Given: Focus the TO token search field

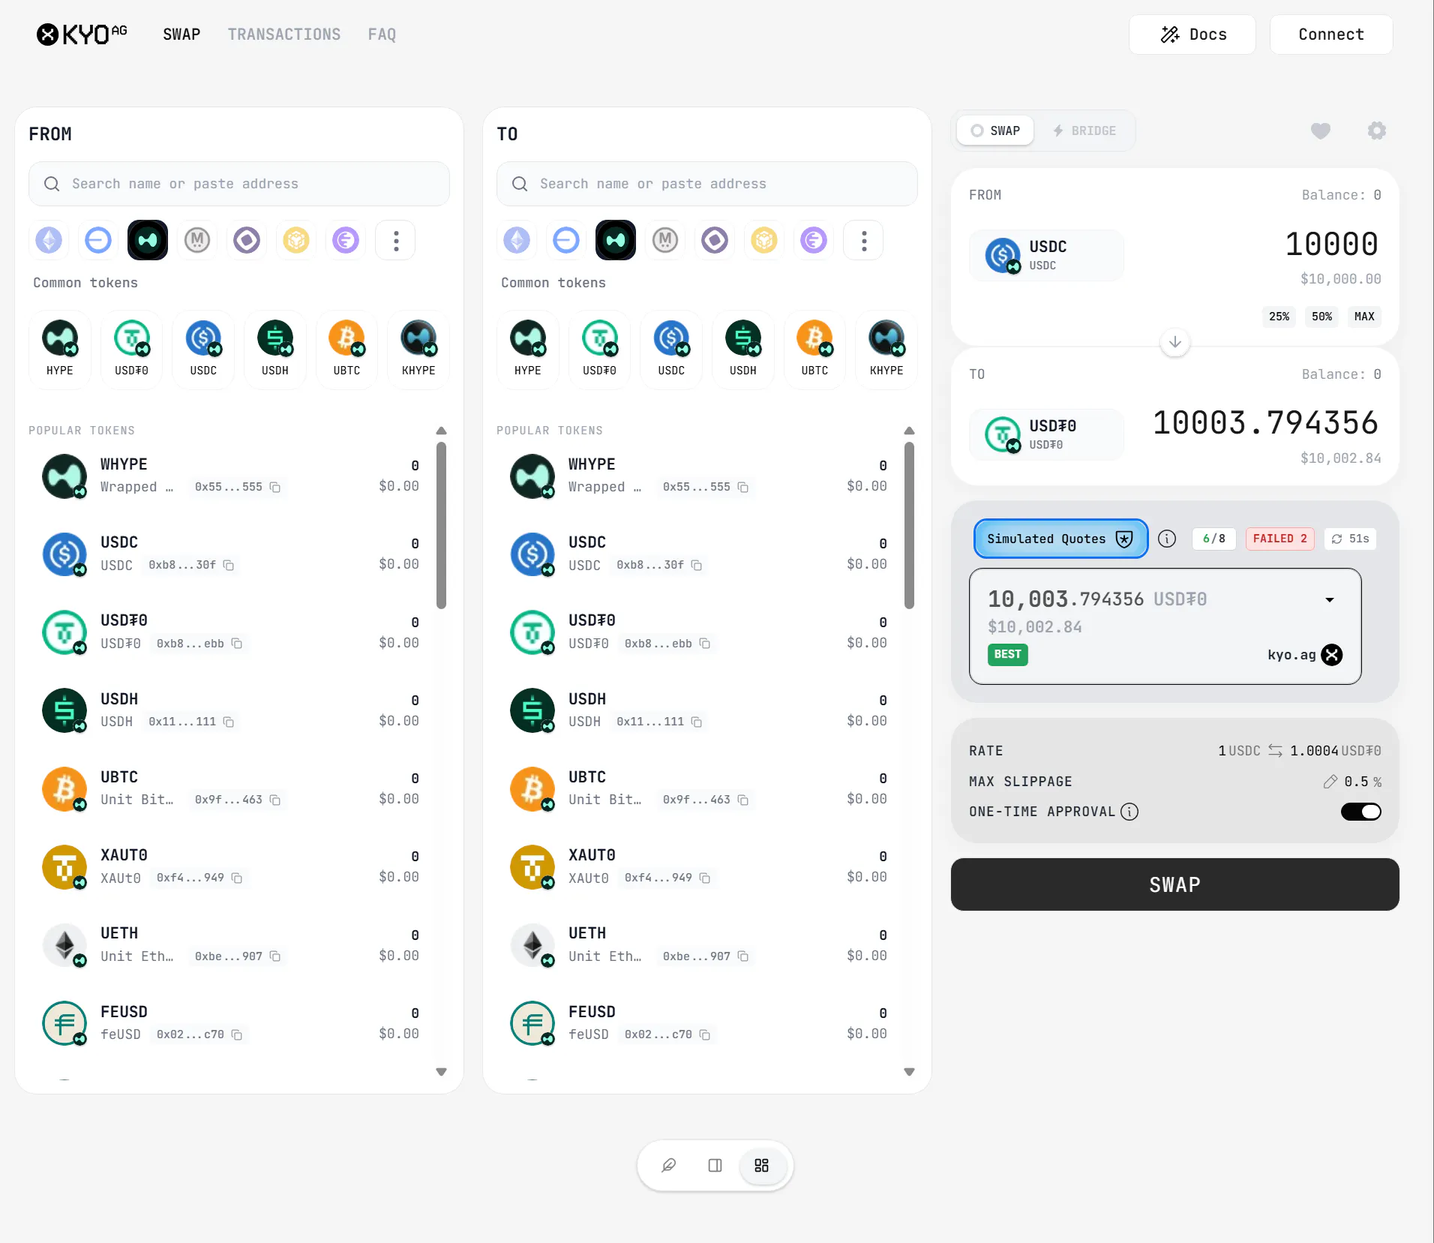Looking at the screenshot, I should pyautogui.click(x=707, y=184).
